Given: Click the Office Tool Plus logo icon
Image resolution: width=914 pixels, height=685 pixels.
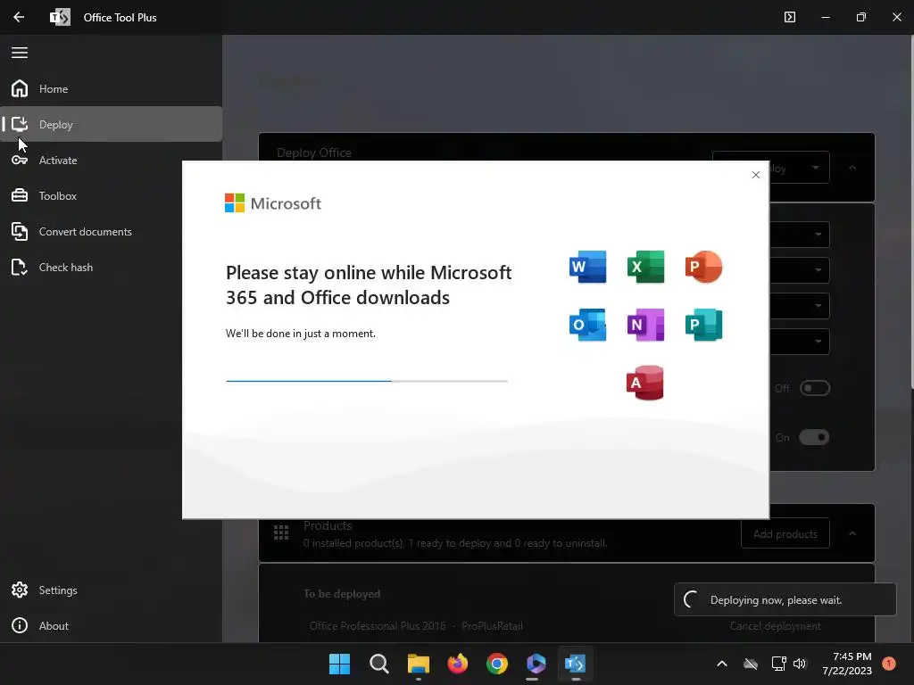Looking at the screenshot, I should (60, 18).
